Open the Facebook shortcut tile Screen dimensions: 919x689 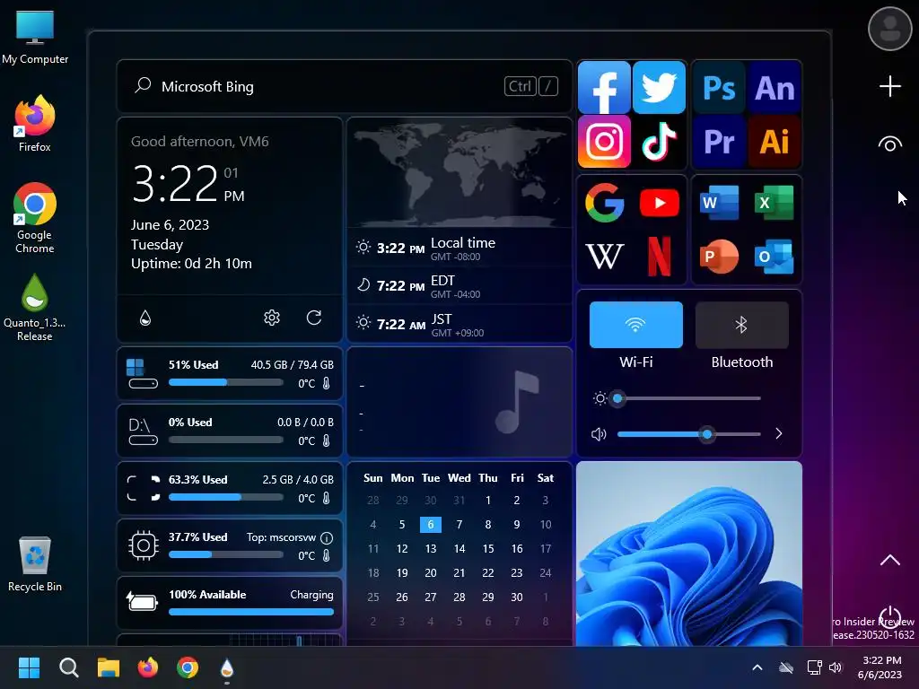tap(604, 87)
